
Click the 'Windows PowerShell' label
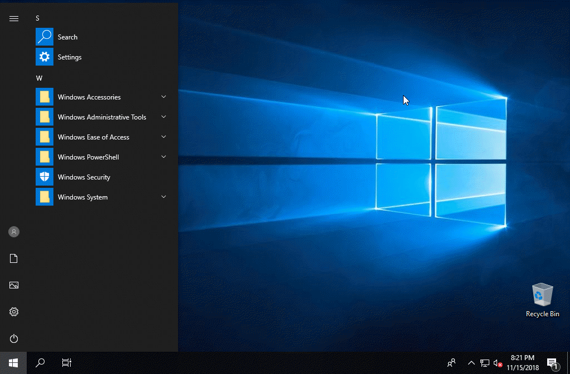click(x=89, y=157)
